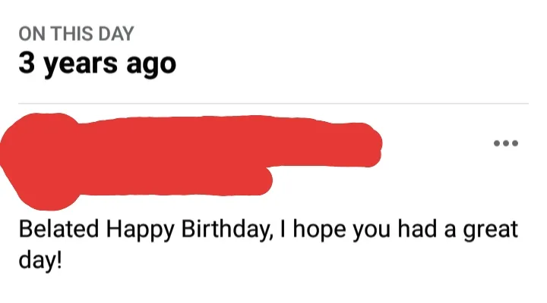This screenshot has height=303, width=547.
Task: Click the "ON THIS DAY" label
Action: coord(76,33)
